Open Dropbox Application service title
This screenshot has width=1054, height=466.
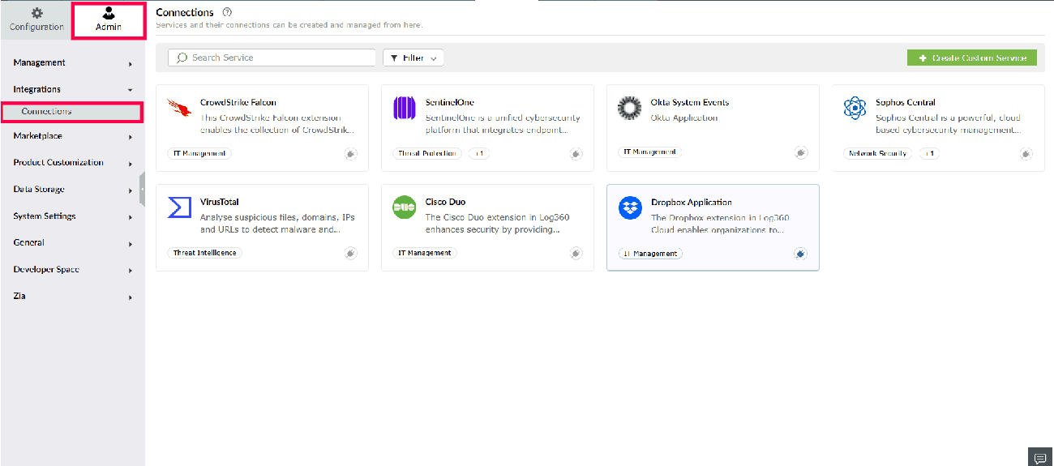(692, 203)
